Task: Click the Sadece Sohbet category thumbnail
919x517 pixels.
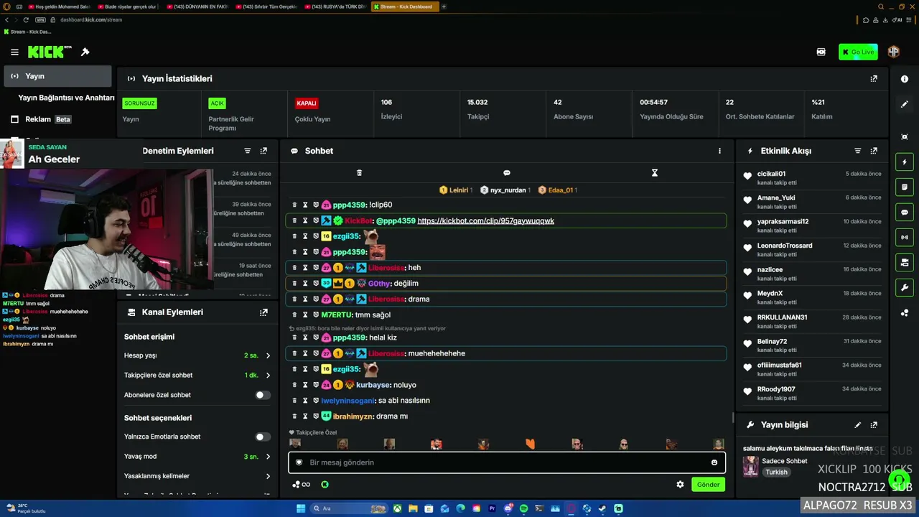Action: click(750, 466)
